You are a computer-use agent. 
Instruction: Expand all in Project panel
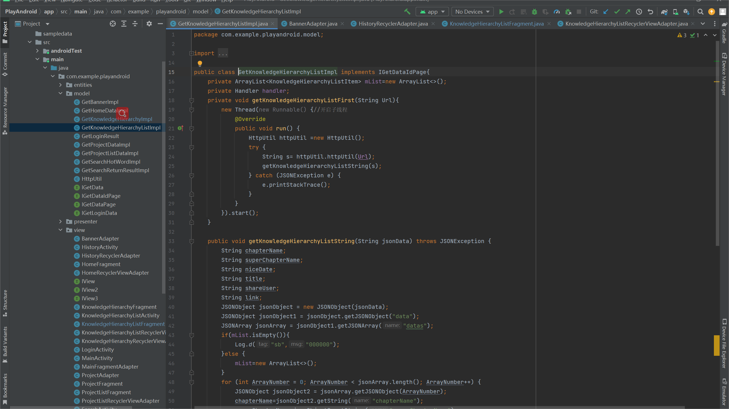point(124,24)
